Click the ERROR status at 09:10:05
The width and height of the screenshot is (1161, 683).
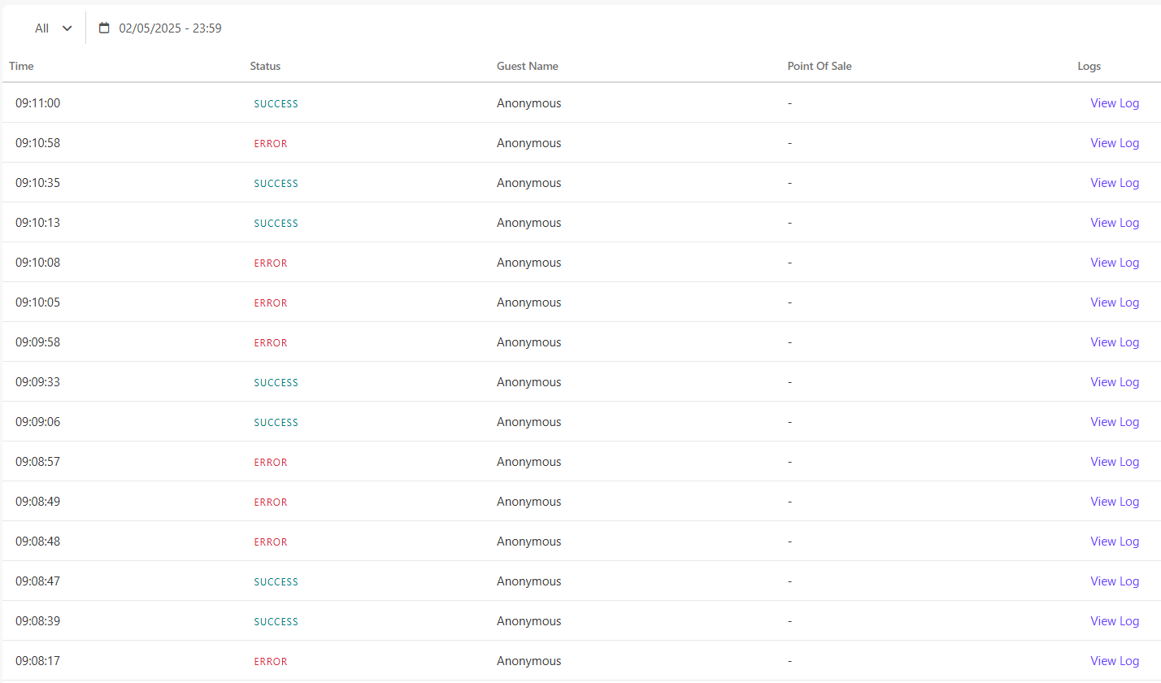[271, 303]
